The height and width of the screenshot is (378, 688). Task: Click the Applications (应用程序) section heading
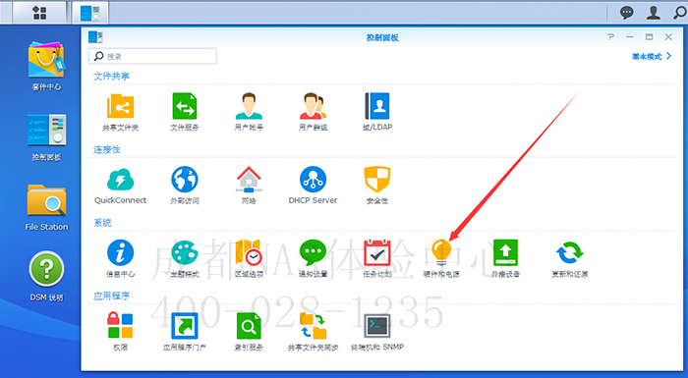111,296
